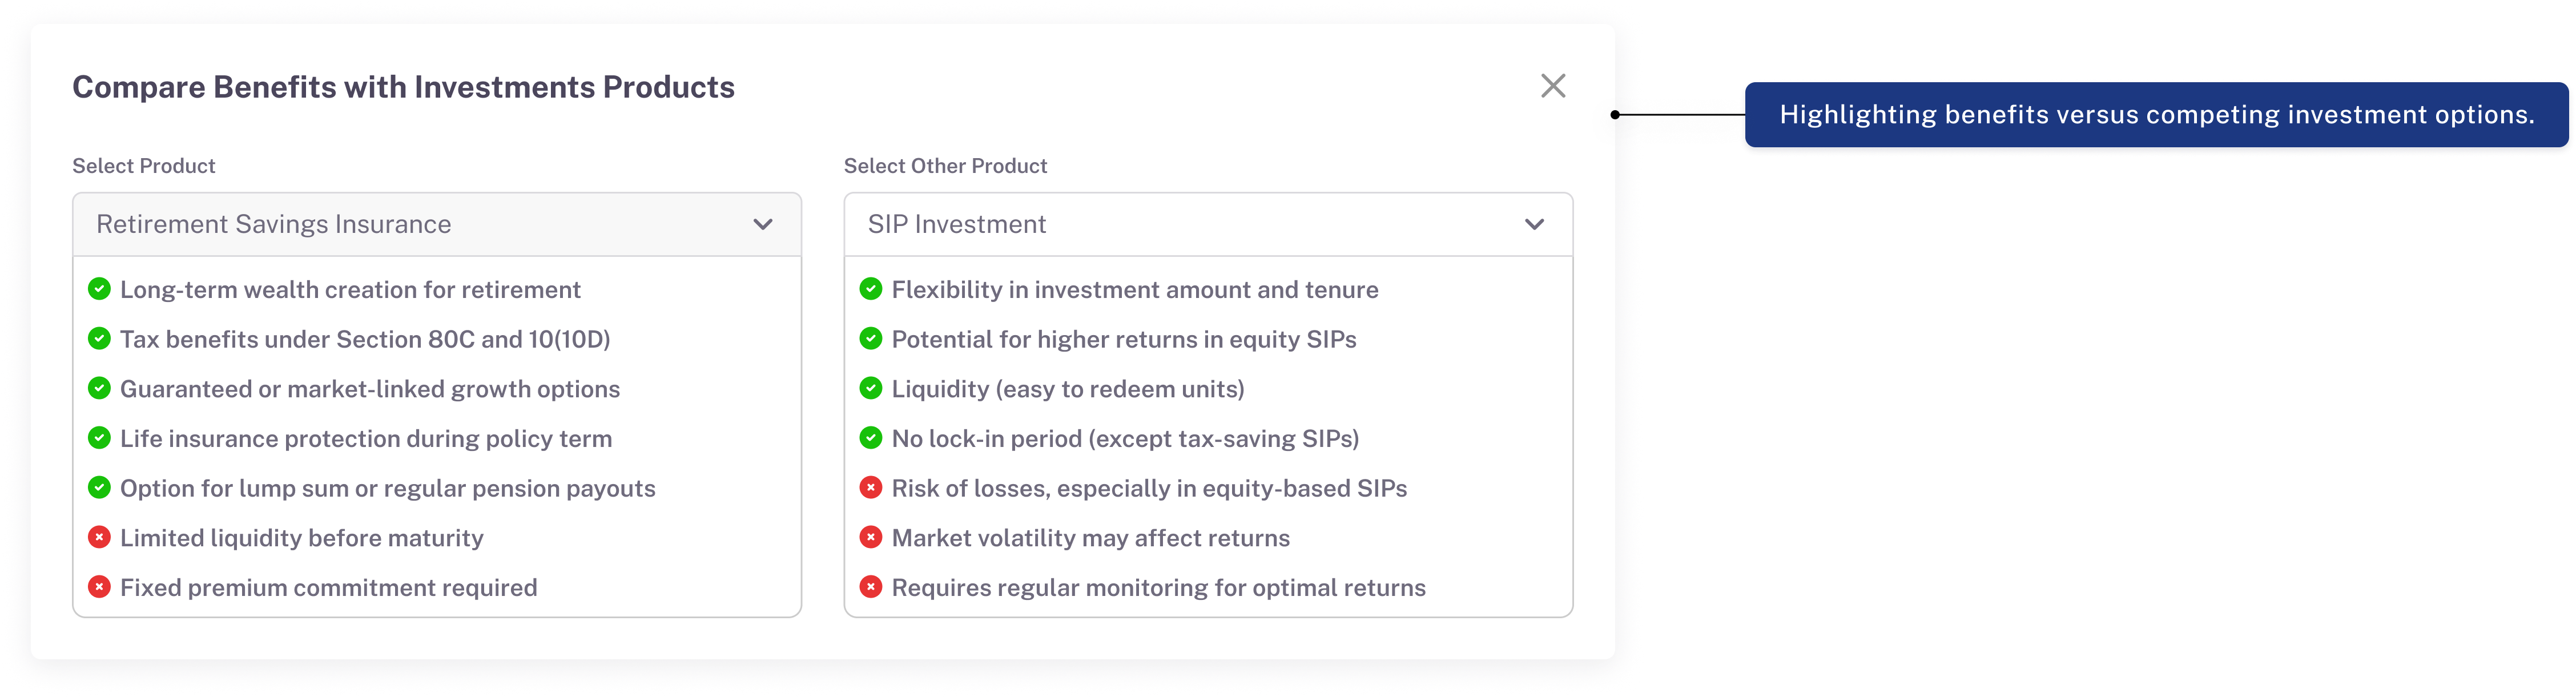Click Guaranteed or market-linked growth options text

(x=370, y=389)
